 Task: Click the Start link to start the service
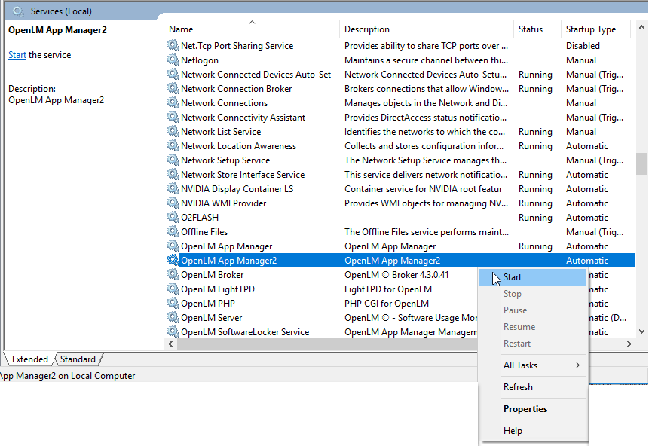point(14,54)
